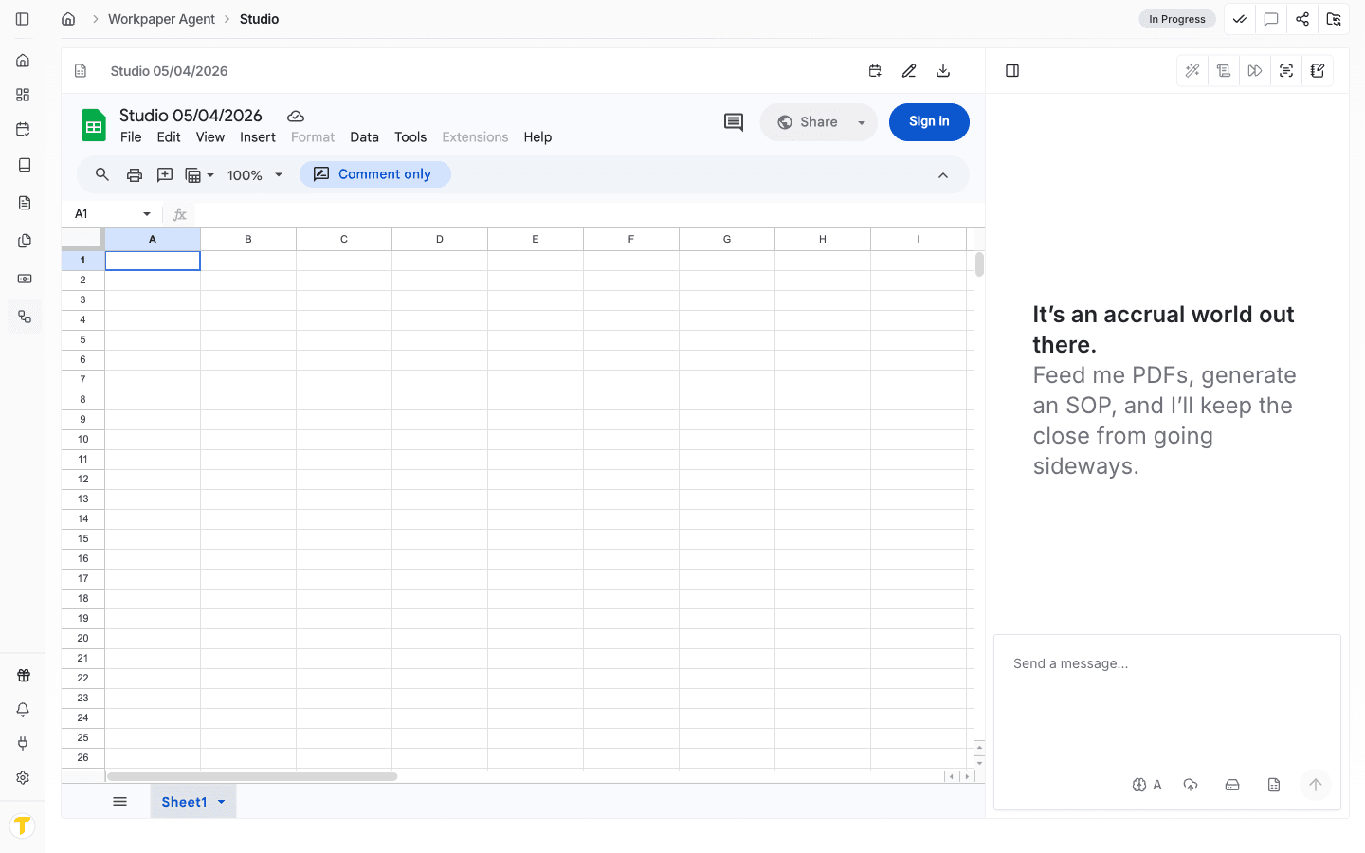
Task: Click the scan text icon
Action: tap(1286, 71)
